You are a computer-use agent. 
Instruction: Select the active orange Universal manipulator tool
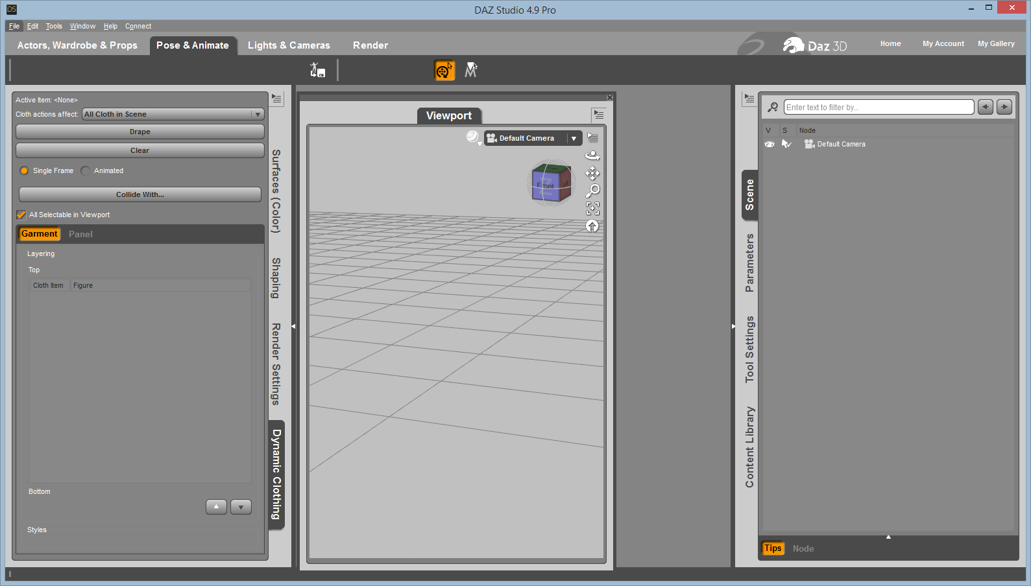coord(444,70)
